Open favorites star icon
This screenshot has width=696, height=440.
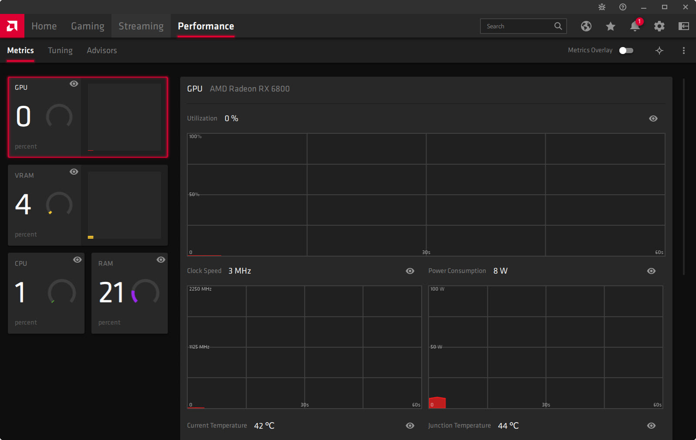[610, 26]
